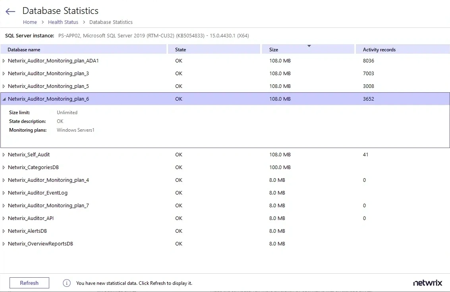Click the info icon beside the refresh message
This screenshot has width=450, height=292.
click(66, 283)
